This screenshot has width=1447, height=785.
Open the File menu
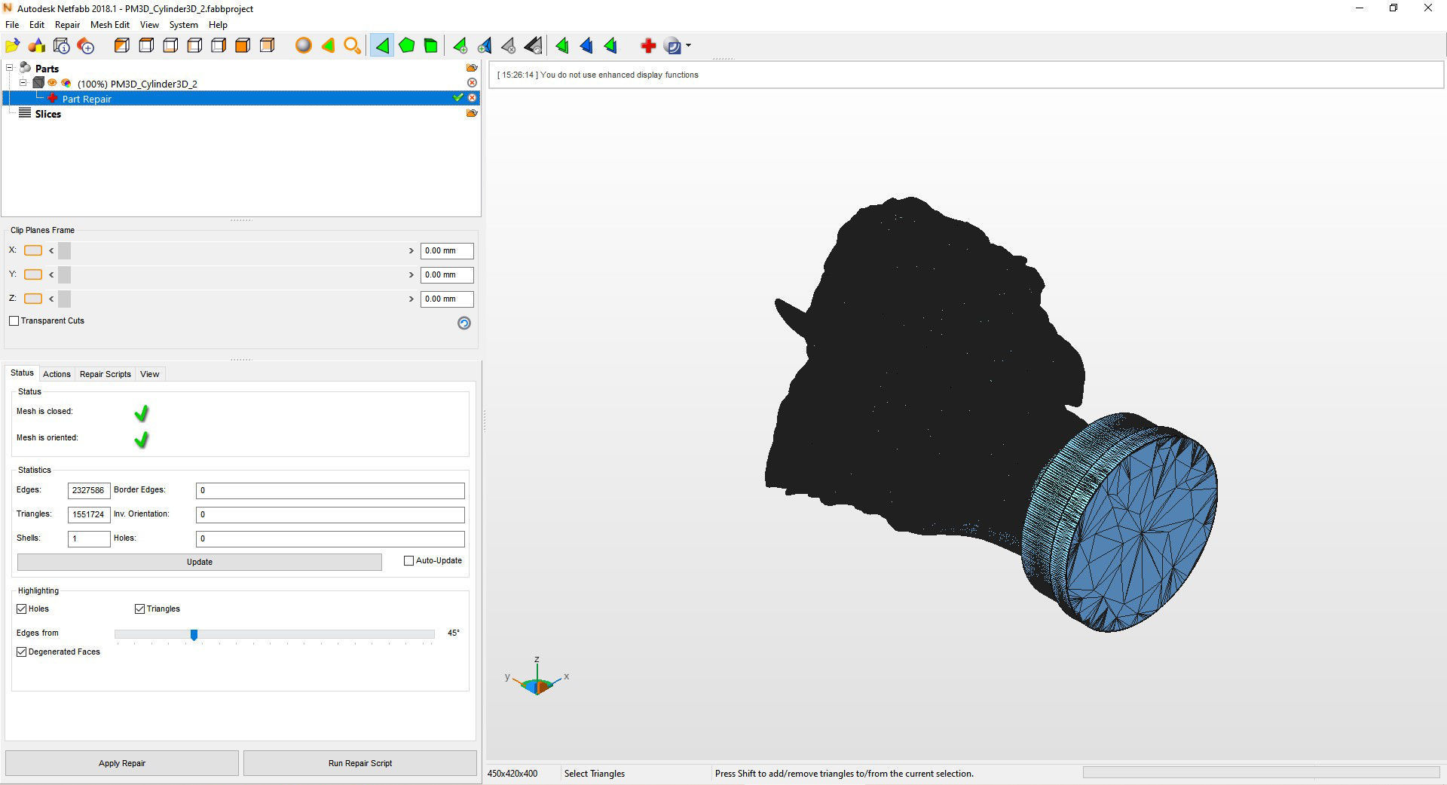coord(12,25)
